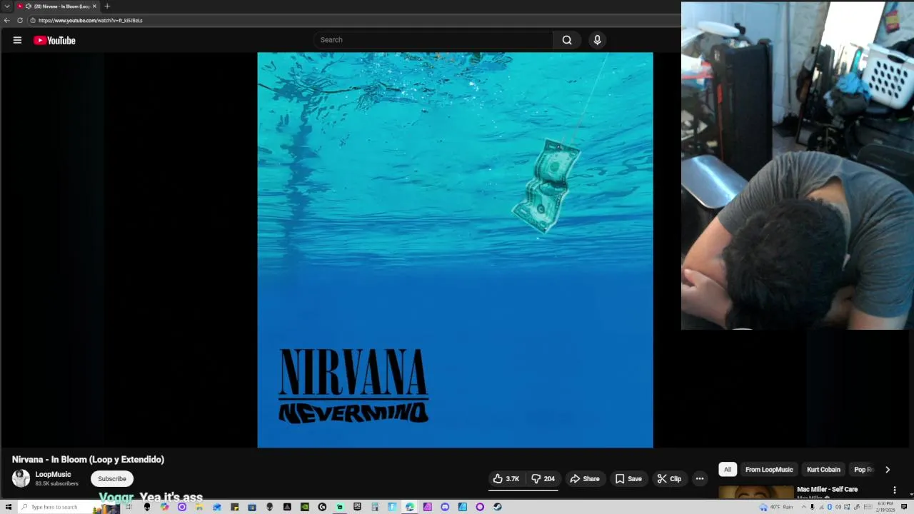This screenshot has width=914, height=514.
Task: Select the Kurt Cobain filter chip
Action: click(823, 469)
